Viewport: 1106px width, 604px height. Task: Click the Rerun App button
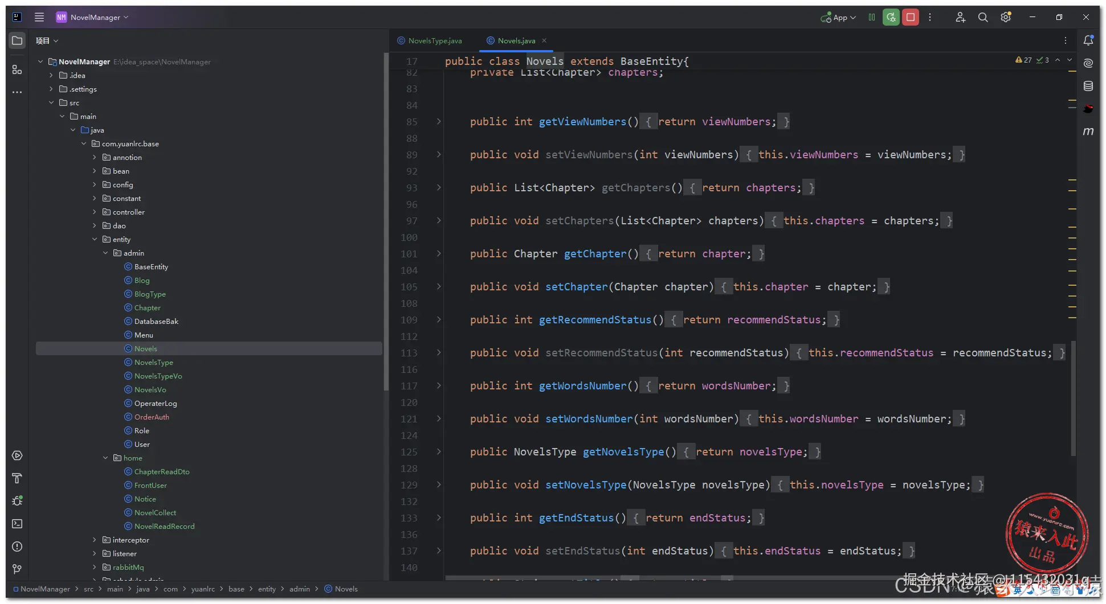tap(891, 17)
